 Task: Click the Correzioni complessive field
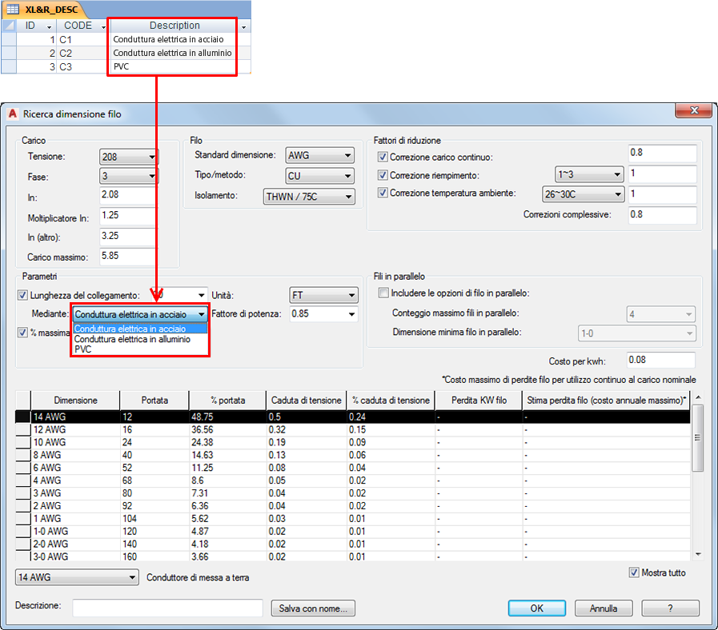pos(662,215)
